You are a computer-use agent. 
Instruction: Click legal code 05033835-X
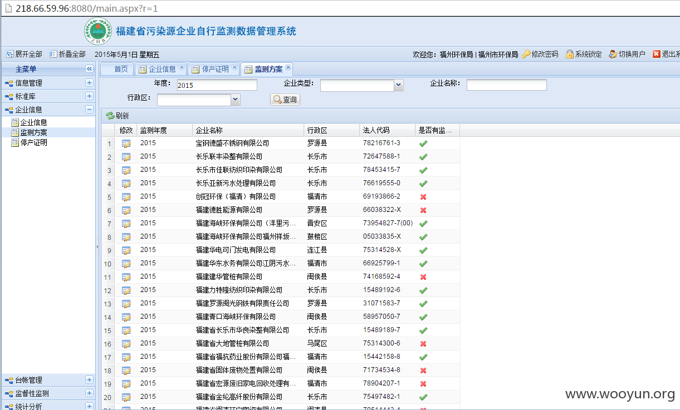click(381, 237)
